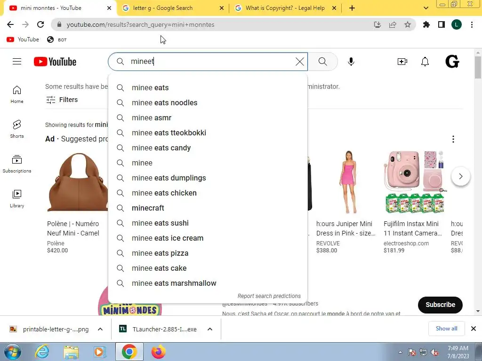Click 'Fujifilm Instax Mini 11 Instant Camera' title
Viewport: 482px width, 361px height.
click(412, 229)
